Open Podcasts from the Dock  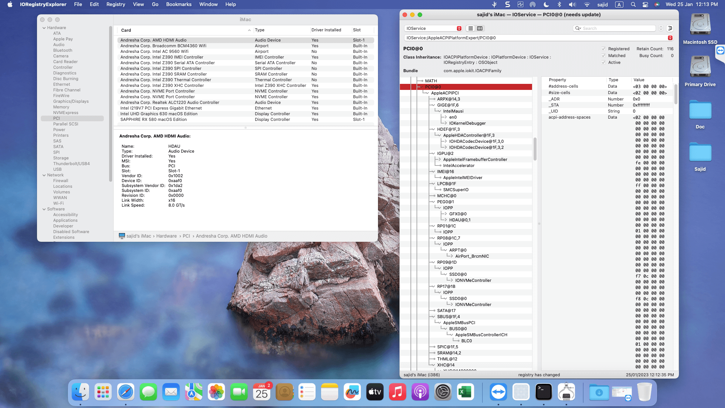[x=420, y=392]
